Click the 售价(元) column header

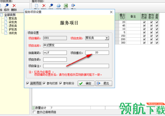[x=122, y=16]
